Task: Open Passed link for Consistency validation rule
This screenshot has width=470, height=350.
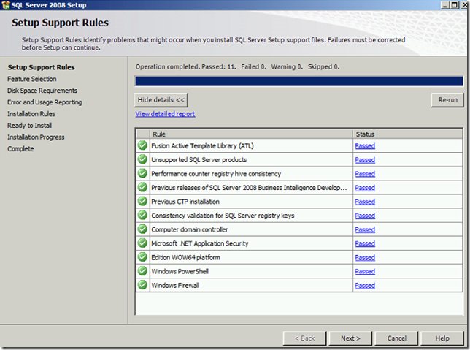Action: [x=365, y=216]
